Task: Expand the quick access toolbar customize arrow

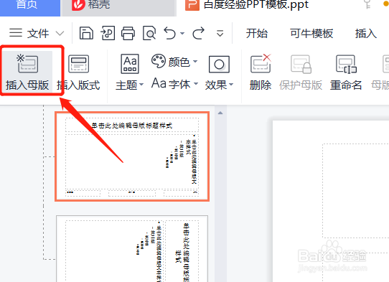Action: tap(220, 33)
